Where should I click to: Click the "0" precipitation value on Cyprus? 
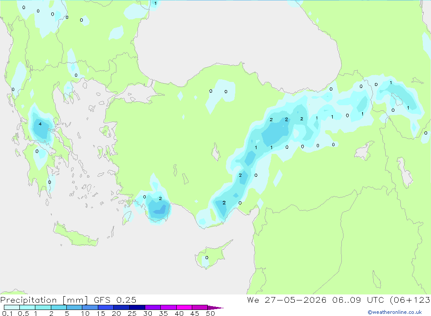click(207, 258)
